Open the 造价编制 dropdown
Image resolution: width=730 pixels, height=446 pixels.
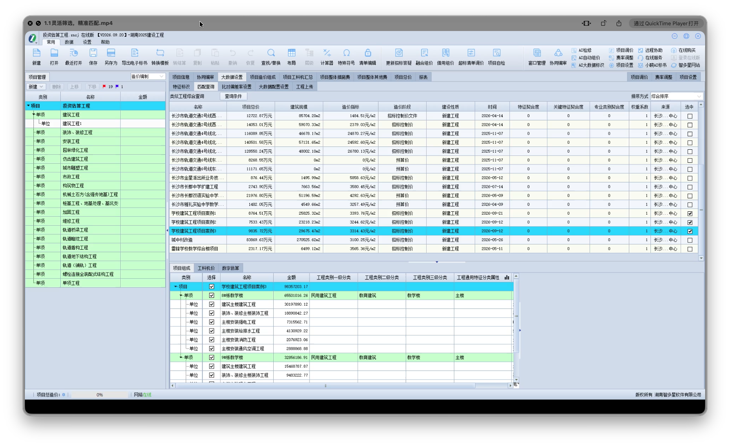(148, 77)
